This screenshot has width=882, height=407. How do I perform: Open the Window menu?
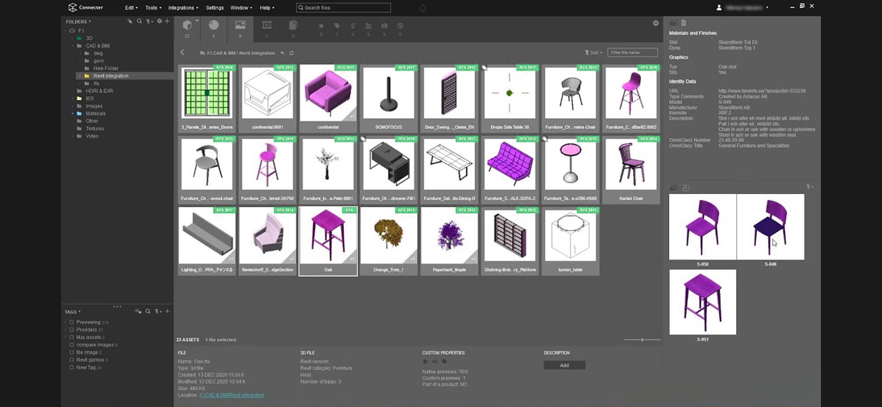pos(240,7)
